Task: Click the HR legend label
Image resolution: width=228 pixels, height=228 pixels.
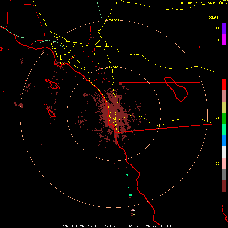Action: click(217, 119)
